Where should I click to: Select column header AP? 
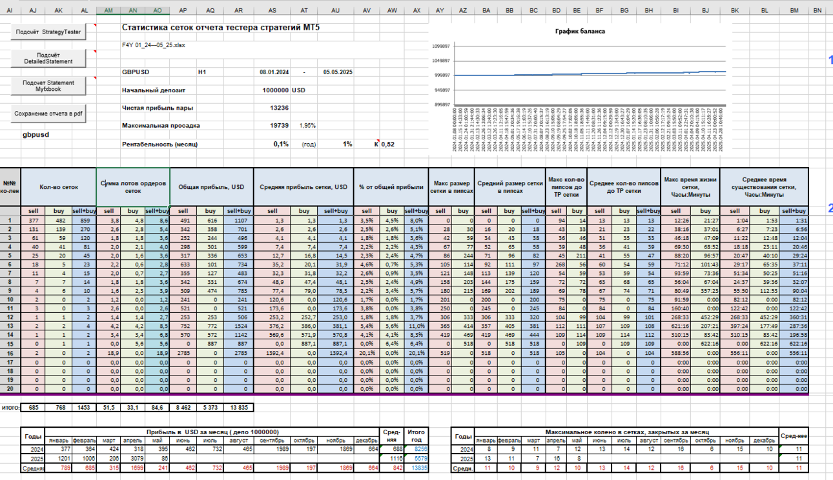coord(183,10)
